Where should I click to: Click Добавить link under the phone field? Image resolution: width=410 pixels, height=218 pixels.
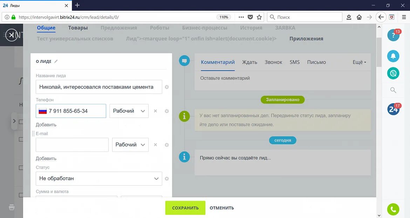[x=46, y=125]
